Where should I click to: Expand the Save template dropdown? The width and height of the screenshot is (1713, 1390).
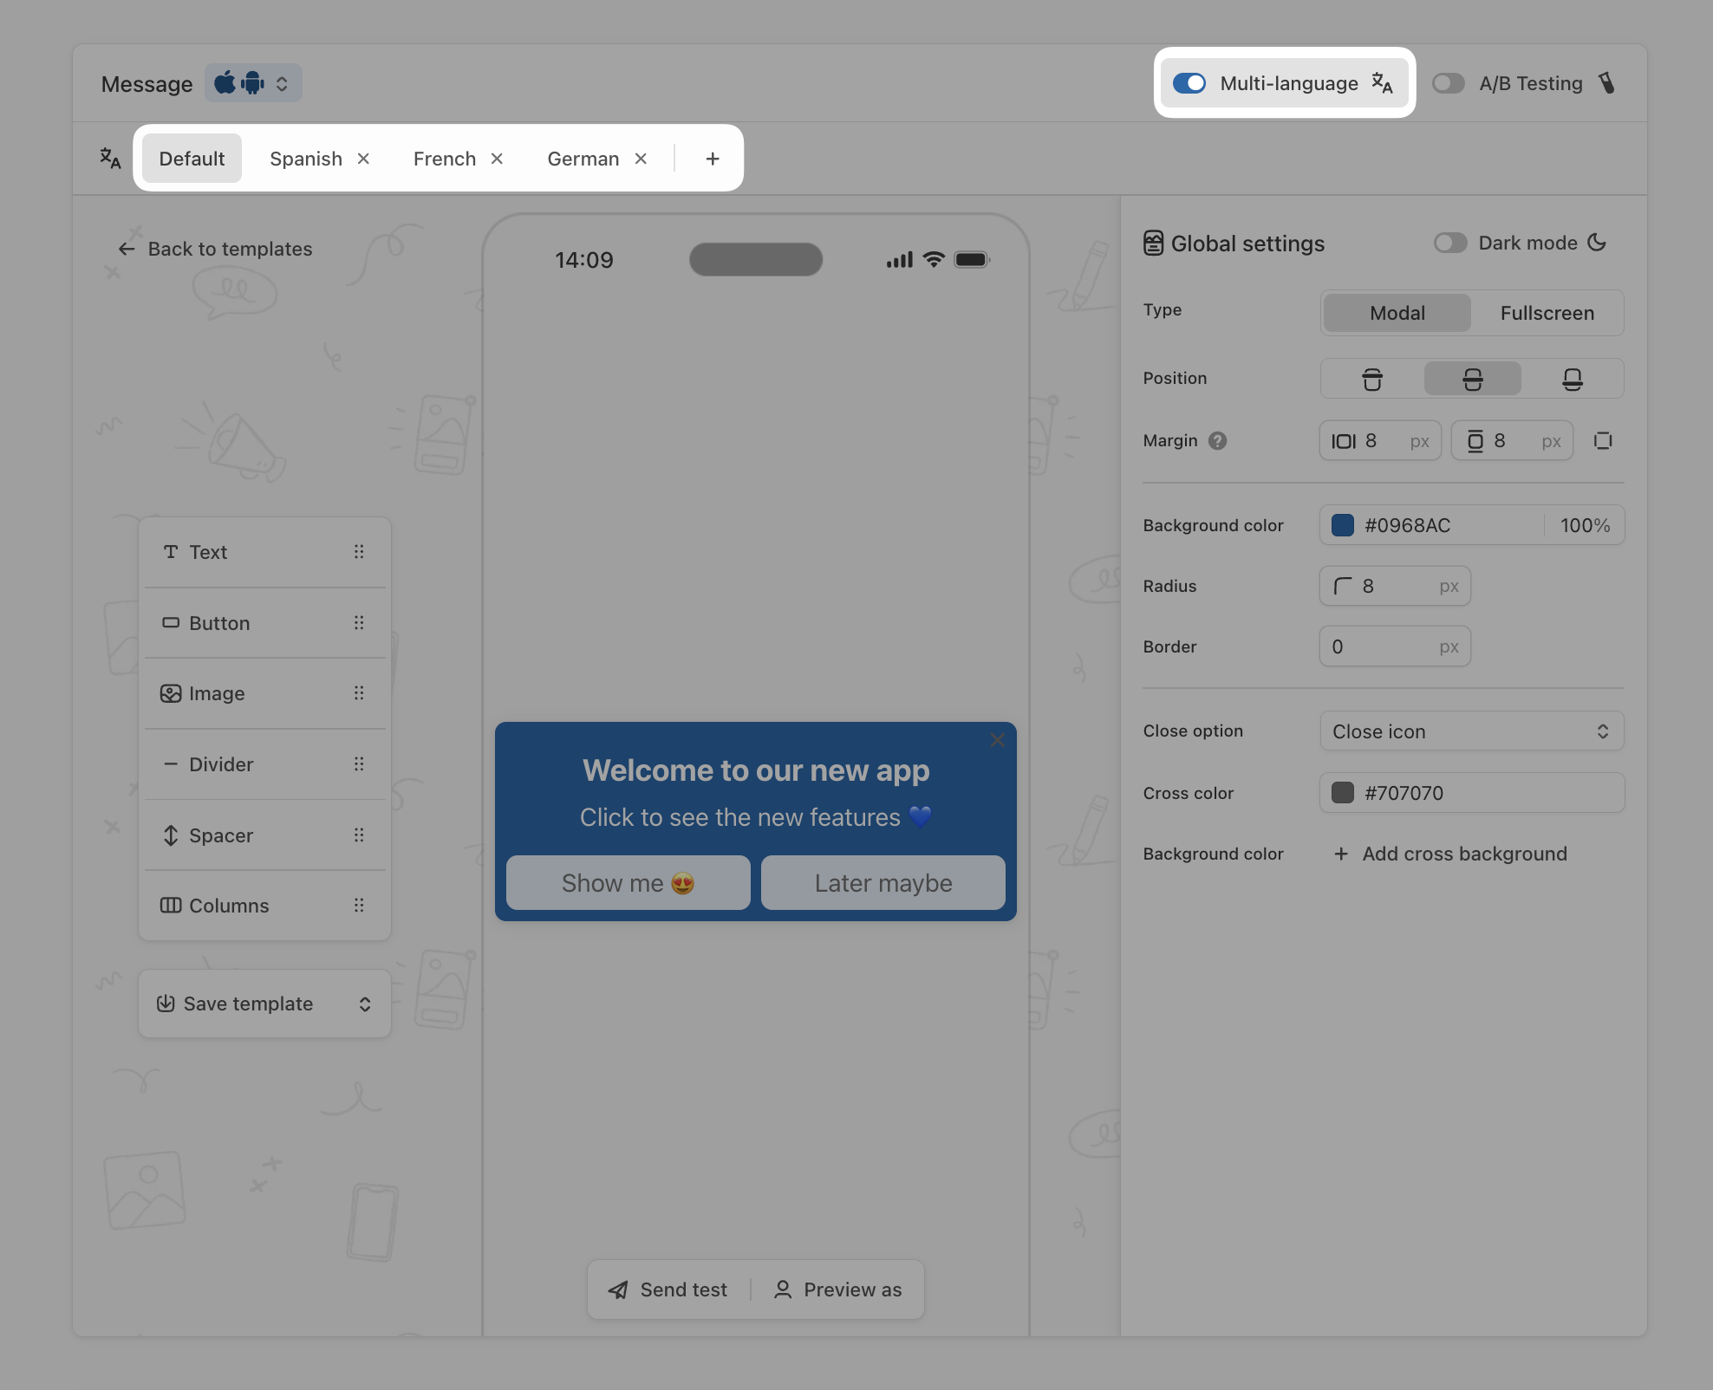[x=365, y=1004]
